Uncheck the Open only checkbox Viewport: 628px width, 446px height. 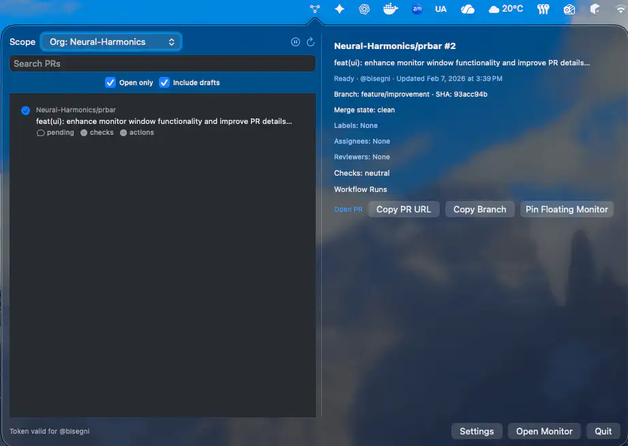click(110, 82)
